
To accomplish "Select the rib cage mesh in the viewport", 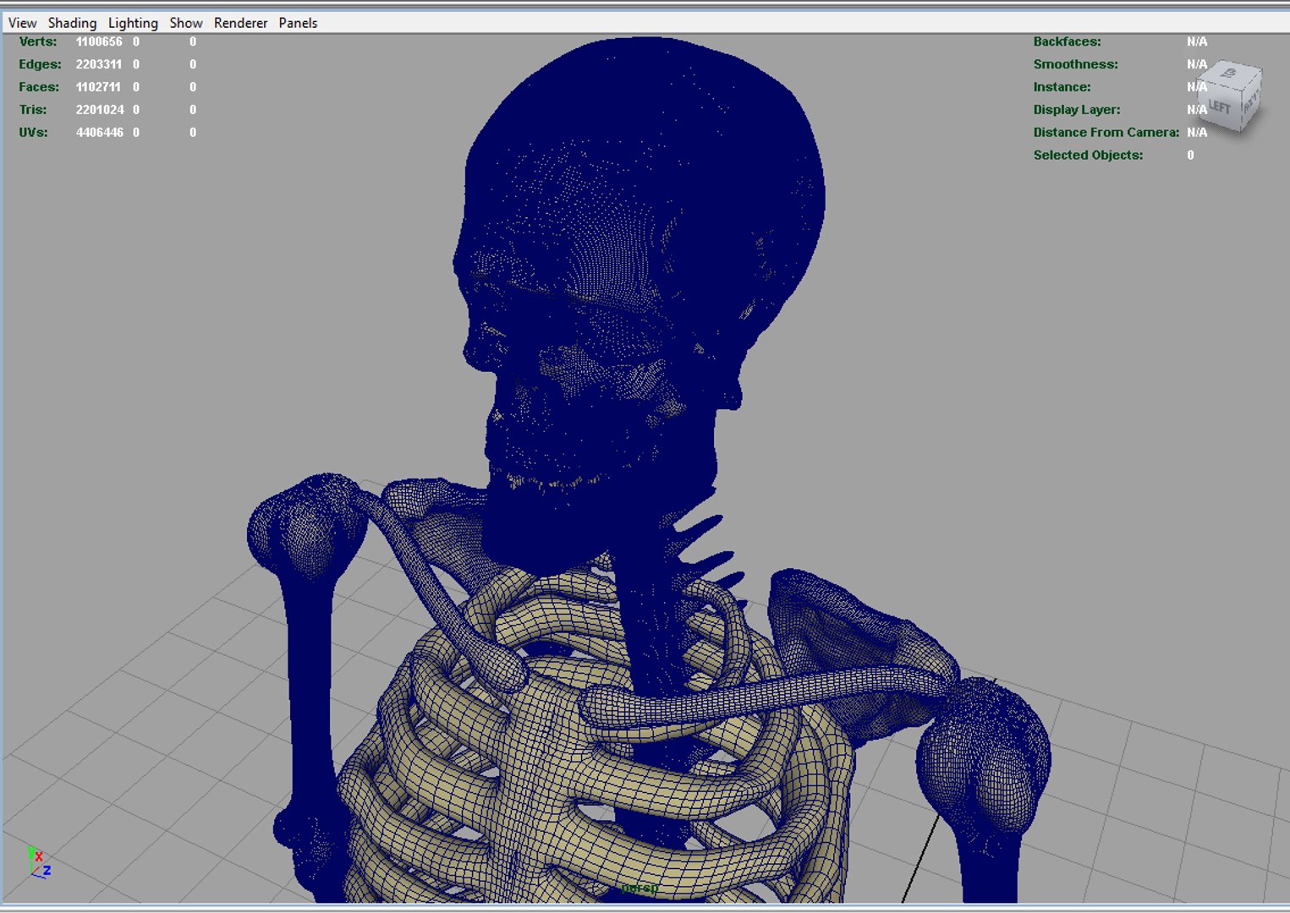I will click(x=541, y=761).
